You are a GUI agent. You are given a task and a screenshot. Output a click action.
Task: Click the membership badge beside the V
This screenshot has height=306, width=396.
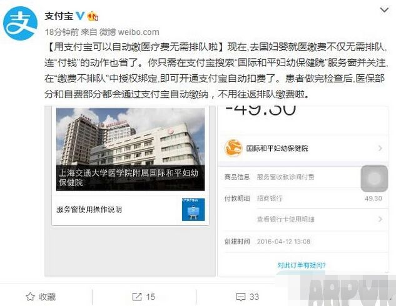pos(93,16)
